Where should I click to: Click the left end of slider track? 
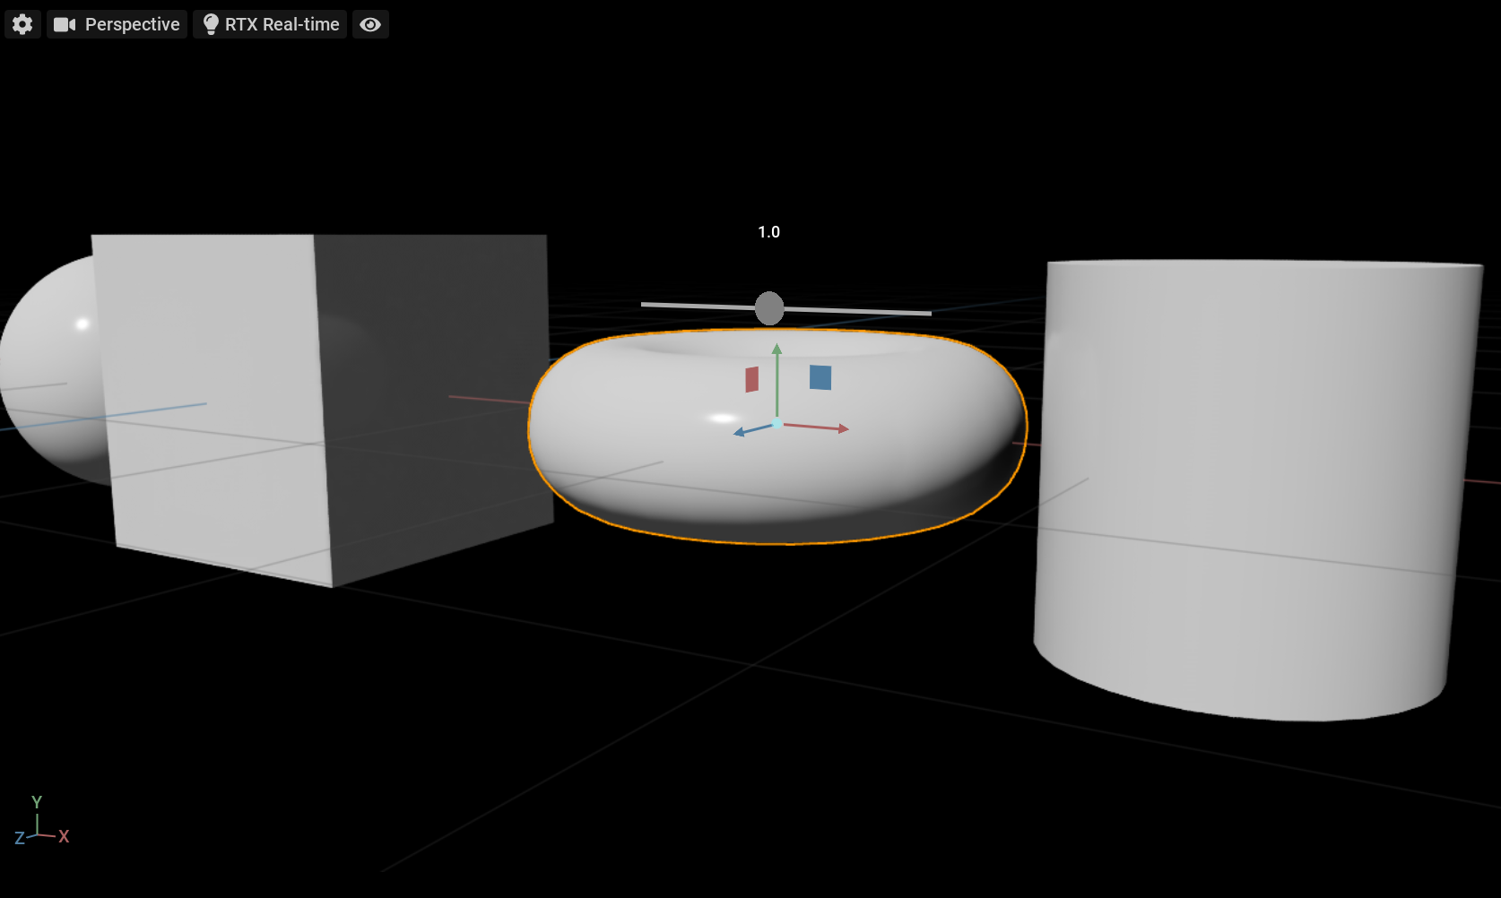point(646,305)
